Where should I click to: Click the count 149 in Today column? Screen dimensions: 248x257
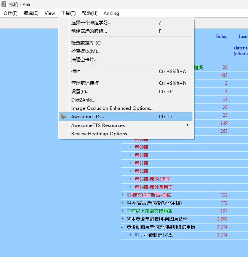click(x=224, y=123)
